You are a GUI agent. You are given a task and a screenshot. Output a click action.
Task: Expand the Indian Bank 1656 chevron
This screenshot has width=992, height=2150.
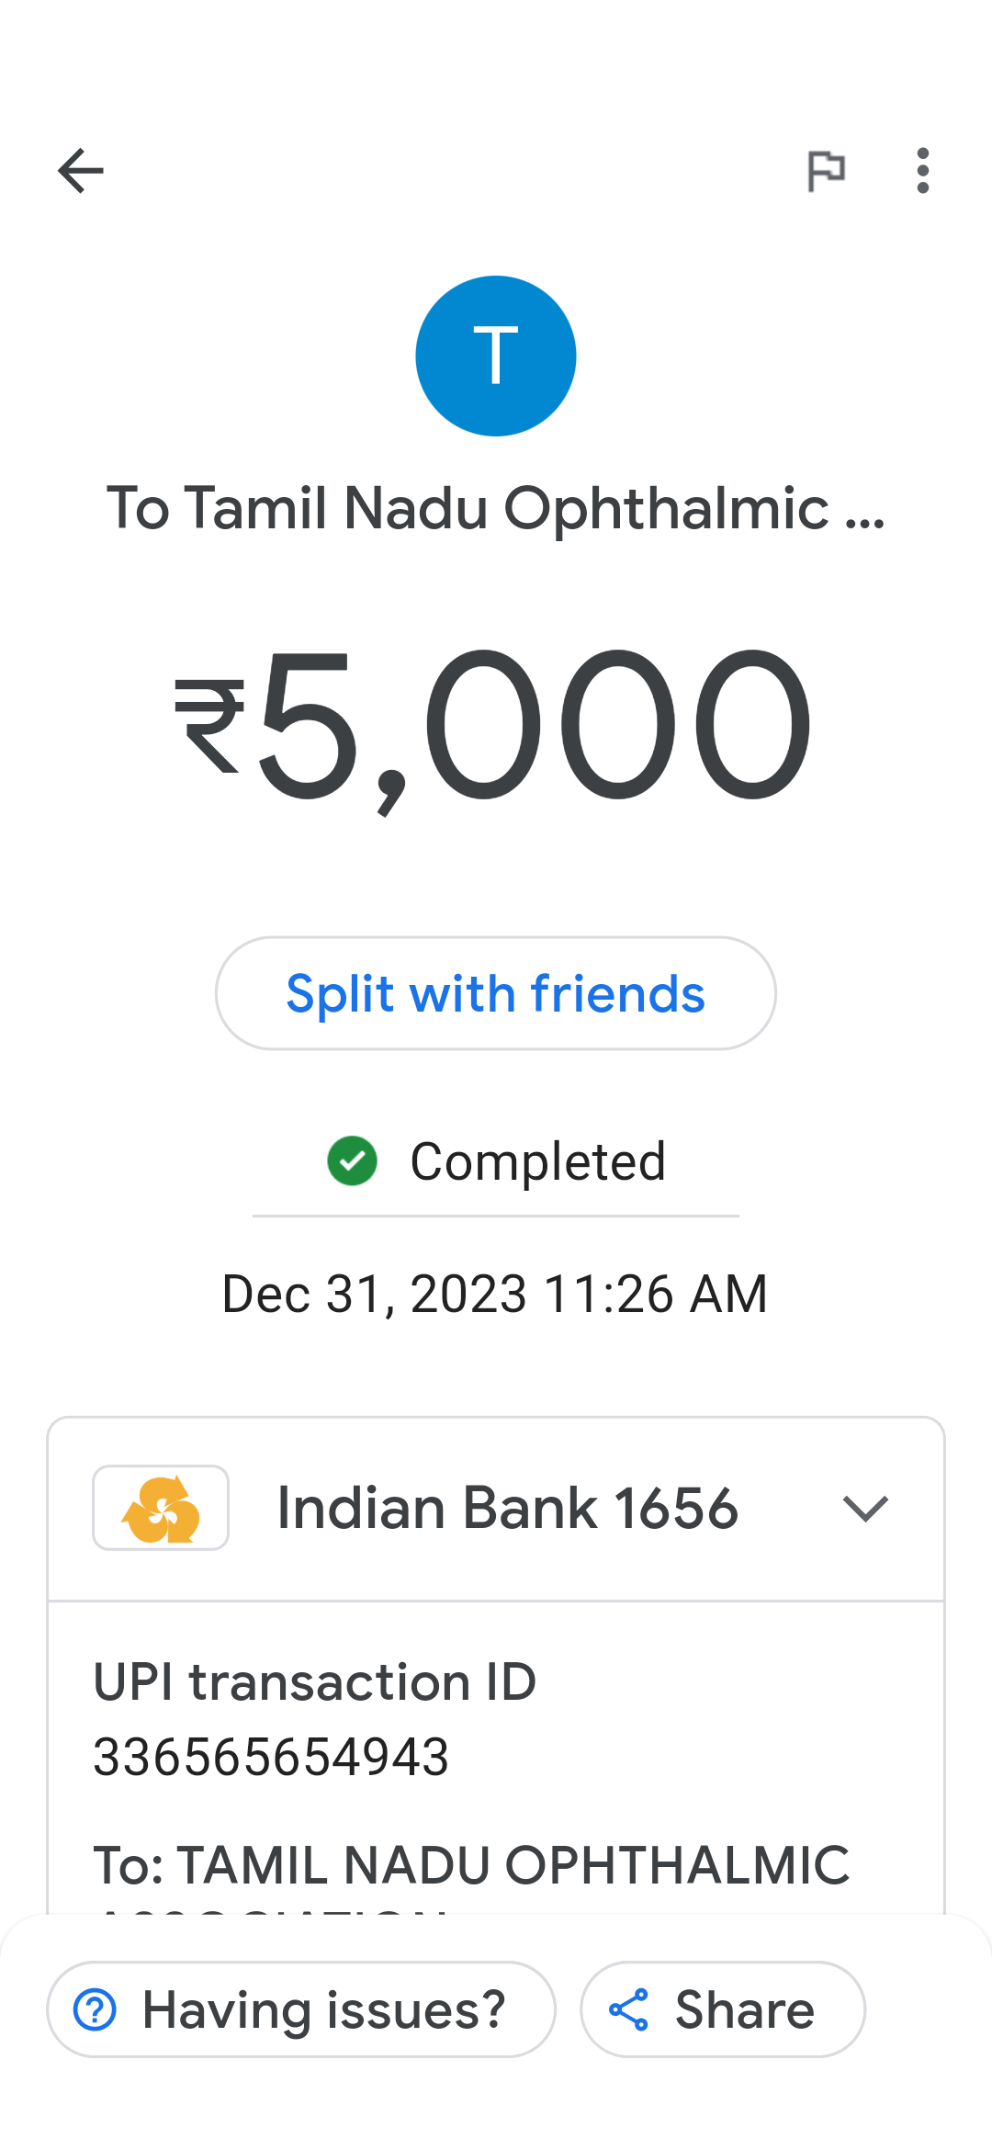[x=865, y=1508]
